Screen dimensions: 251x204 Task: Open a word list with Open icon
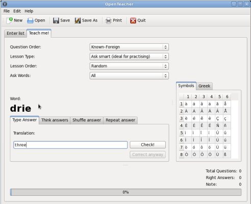click(x=30, y=20)
